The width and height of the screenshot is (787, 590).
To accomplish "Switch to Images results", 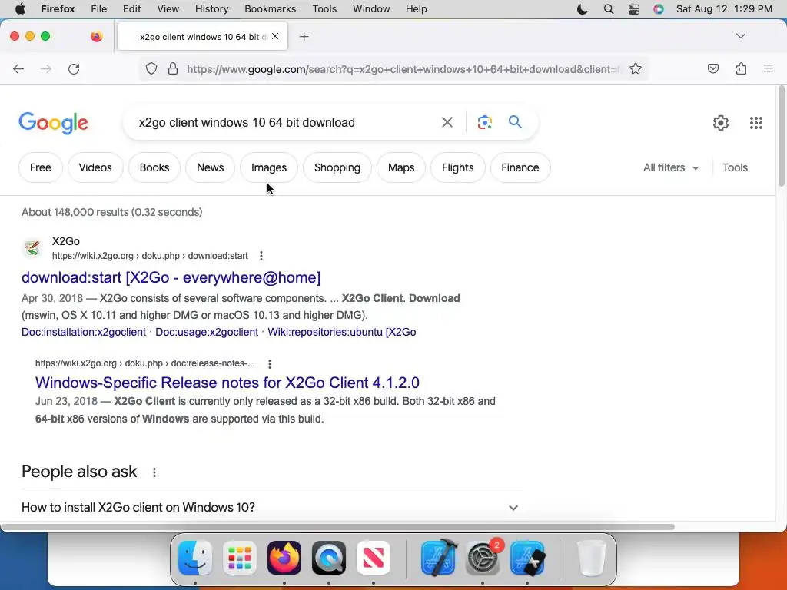I will (x=269, y=167).
